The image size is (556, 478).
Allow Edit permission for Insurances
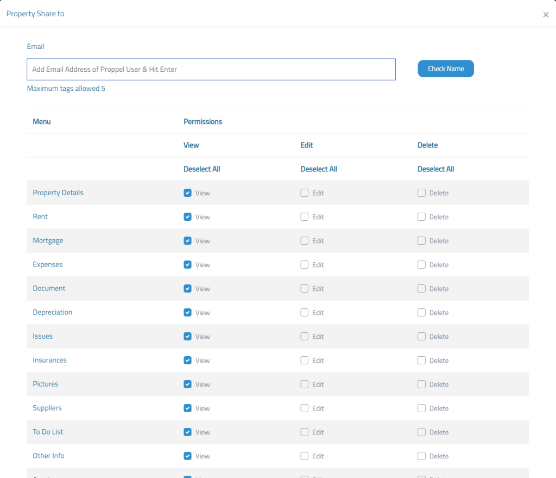305,361
